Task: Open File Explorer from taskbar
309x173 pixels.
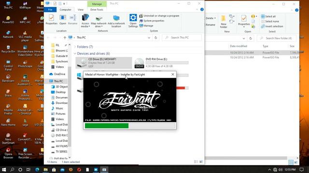Action: [45, 170]
